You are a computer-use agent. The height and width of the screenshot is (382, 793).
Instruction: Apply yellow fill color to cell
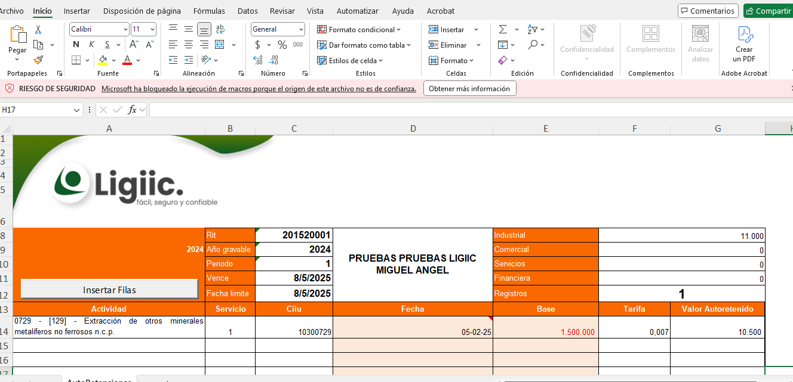103,60
